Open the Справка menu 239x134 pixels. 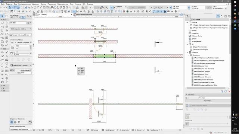pos(90,4)
